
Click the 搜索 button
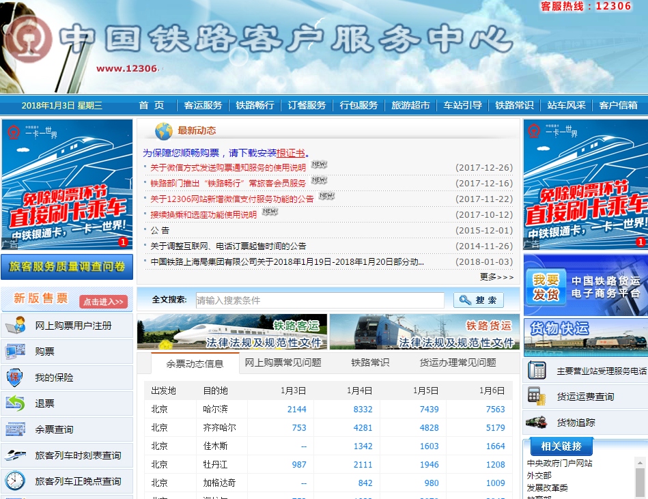pyautogui.click(x=479, y=300)
